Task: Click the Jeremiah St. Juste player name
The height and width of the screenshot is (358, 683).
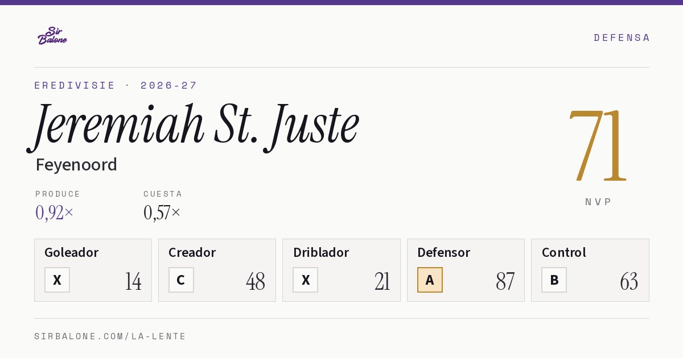Action: click(x=194, y=126)
